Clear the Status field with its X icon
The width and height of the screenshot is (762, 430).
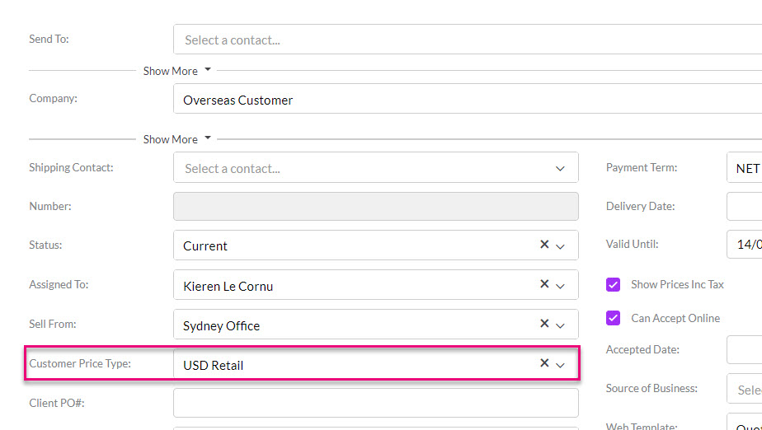click(x=544, y=245)
